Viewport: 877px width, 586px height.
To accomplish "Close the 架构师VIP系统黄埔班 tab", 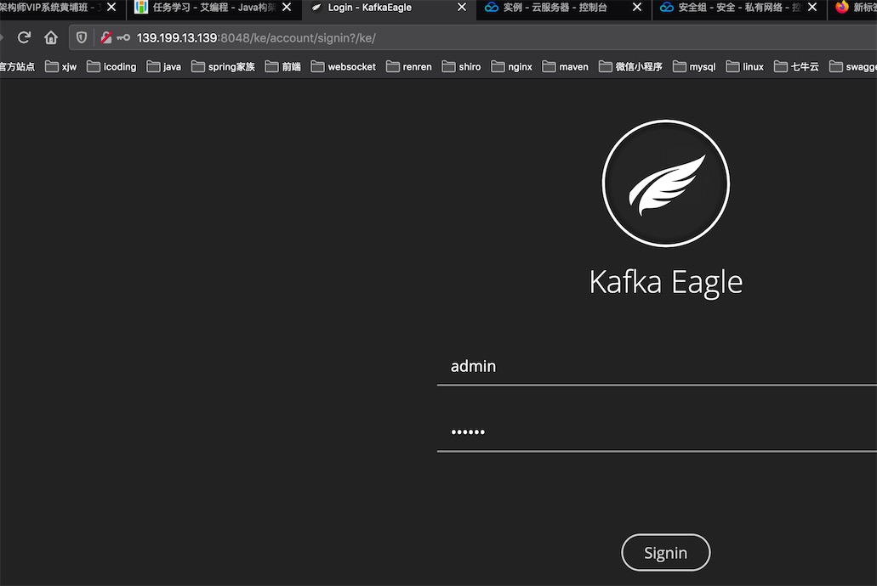I will click(x=111, y=8).
